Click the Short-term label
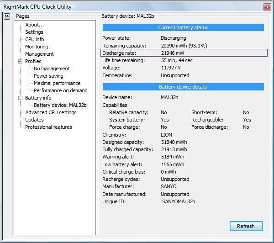Viewport: 274px width, 243px height. (x=204, y=112)
